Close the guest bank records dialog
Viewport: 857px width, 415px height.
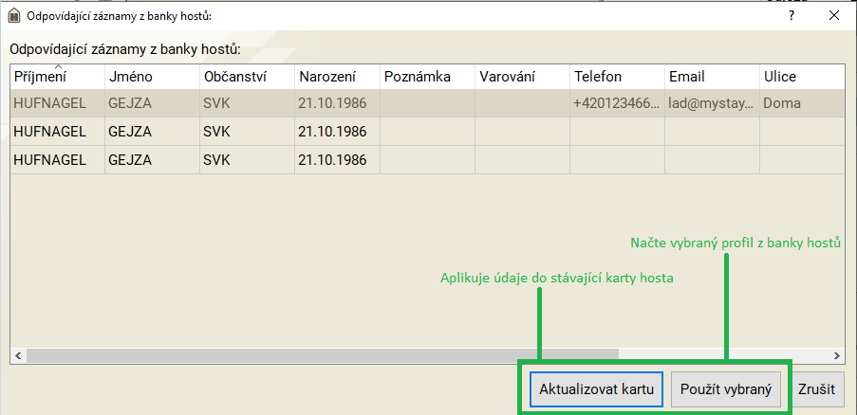[834, 15]
